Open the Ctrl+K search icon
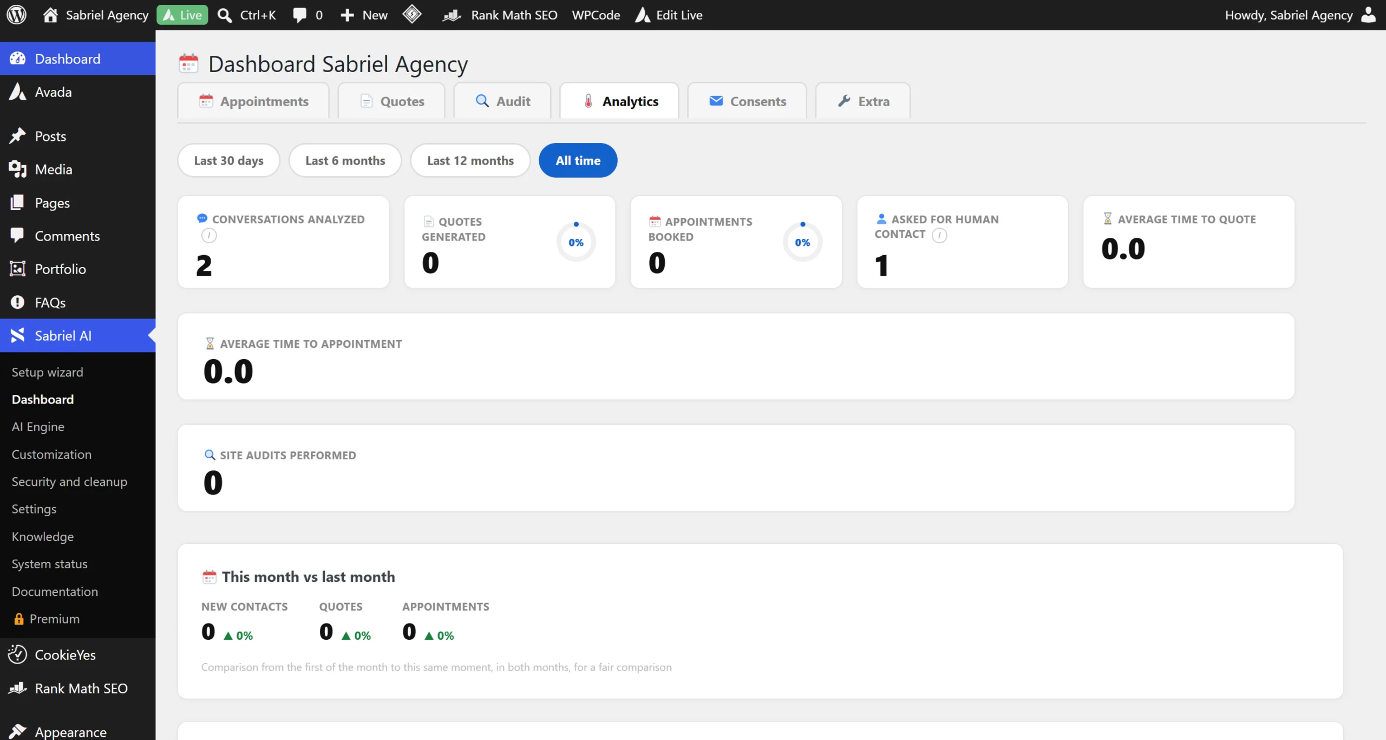This screenshot has height=740, width=1386. click(224, 15)
